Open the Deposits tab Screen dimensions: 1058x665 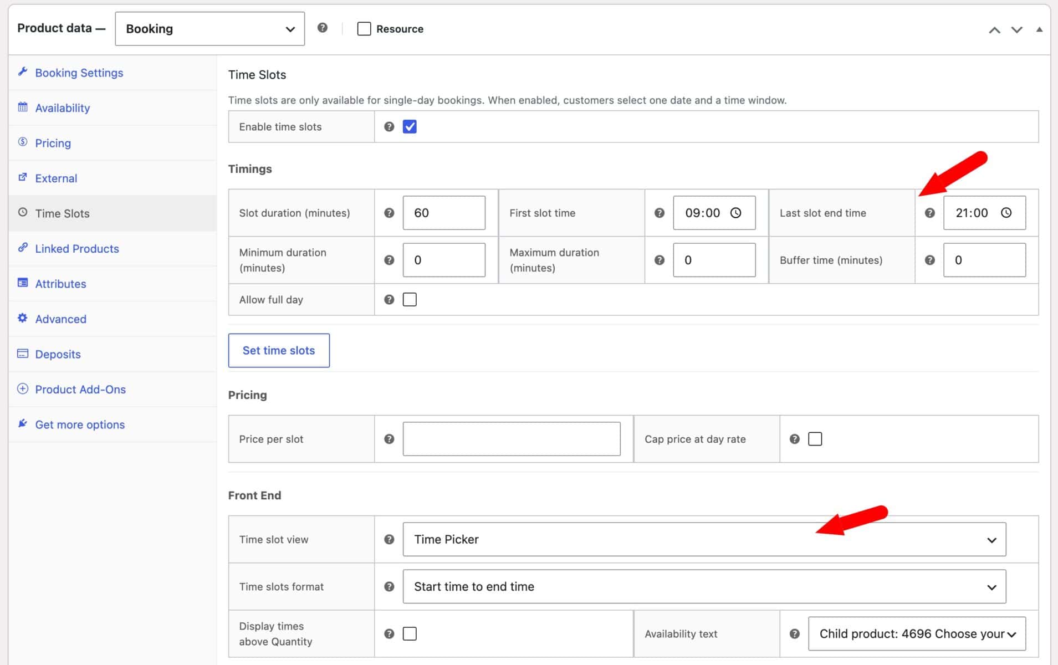(x=113, y=354)
